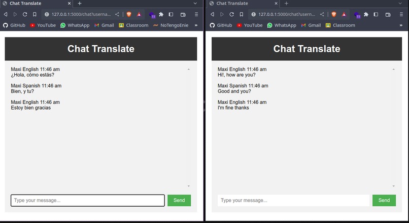Open WhatsApp bookmark in right window

[282, 25]
